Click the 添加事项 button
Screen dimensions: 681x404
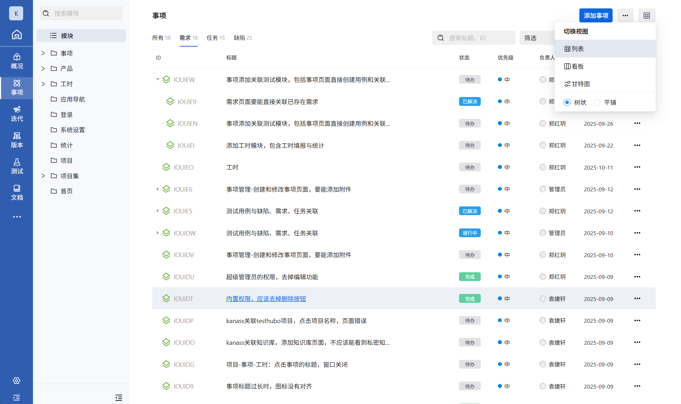pyautogui.click(x=595, y=16)
